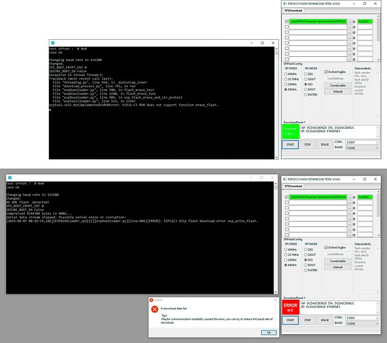Image resolution: width=387 pixels, height=343 pixels.
Task: Select DIO SPI mode in Download-status window
Action: tap(306, 84)
